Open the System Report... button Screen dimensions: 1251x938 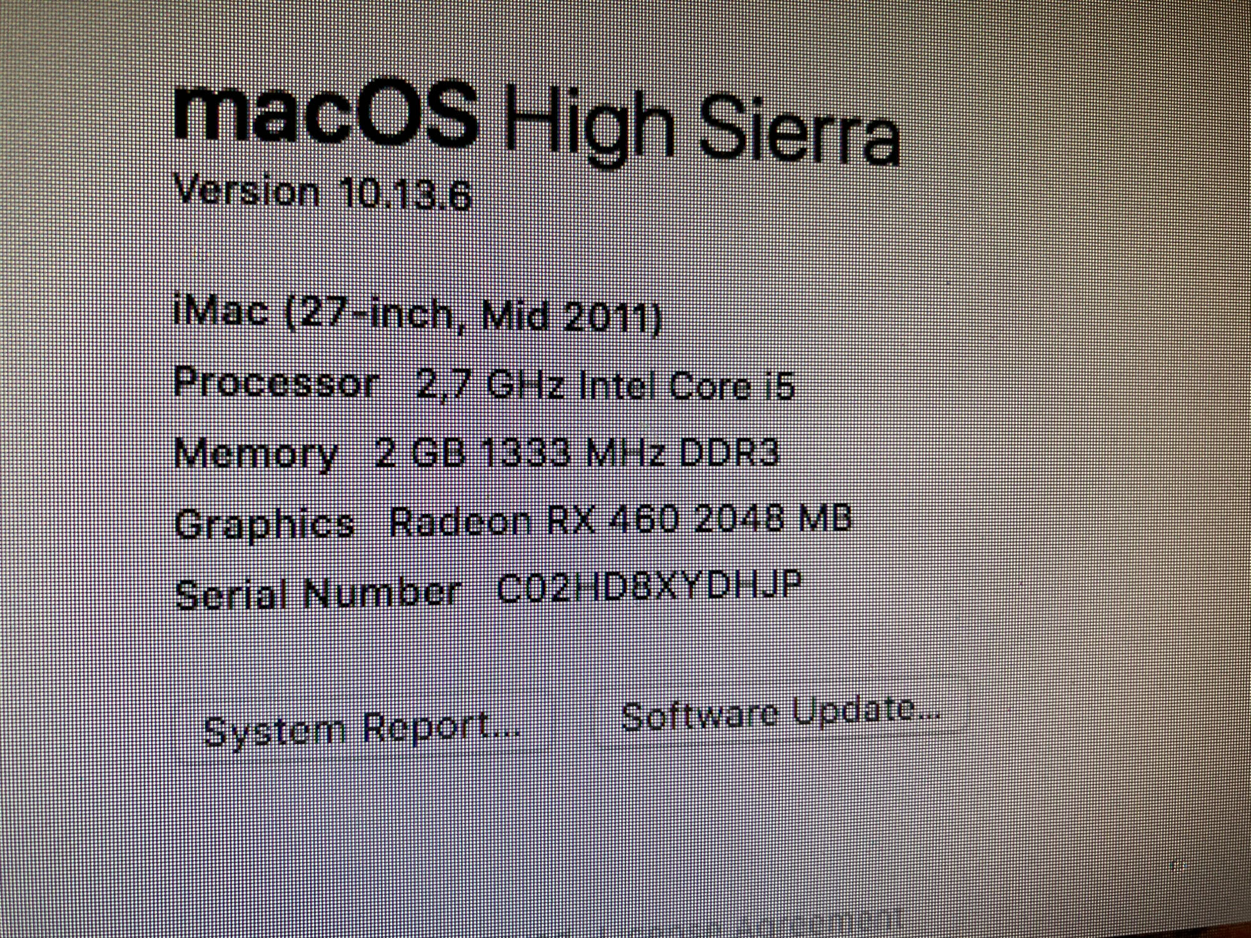(x=363, y=729)
